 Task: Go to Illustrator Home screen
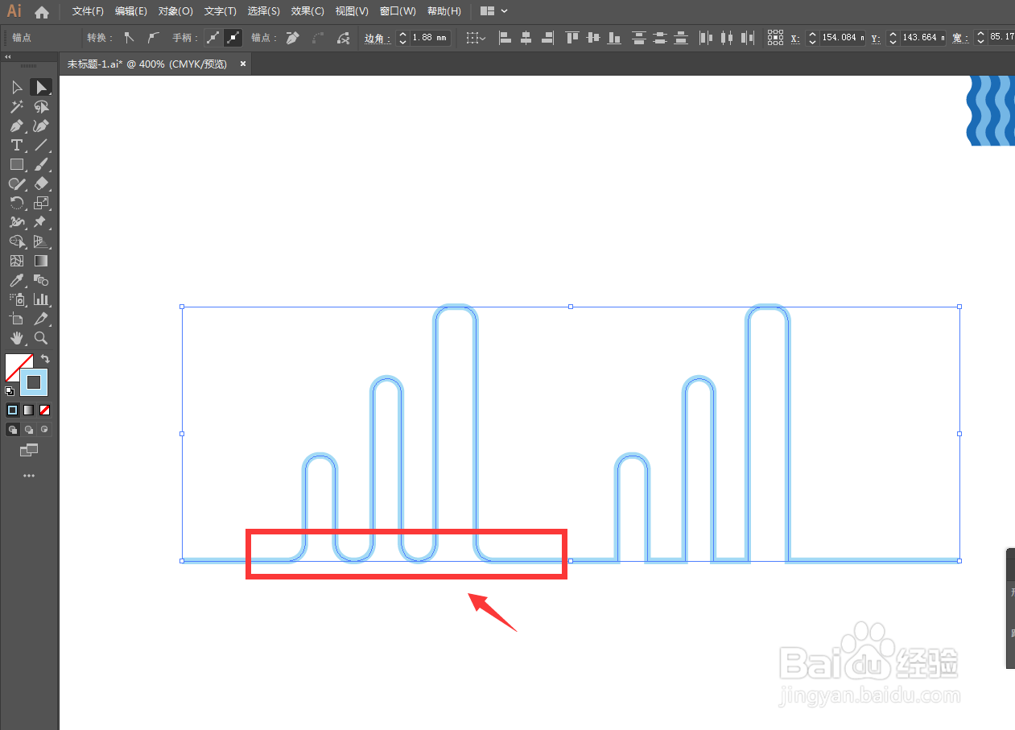(42, 12)
